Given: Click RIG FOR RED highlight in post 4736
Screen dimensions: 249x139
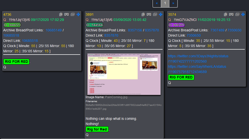Looking at the screenshot, I should [16, 62].
